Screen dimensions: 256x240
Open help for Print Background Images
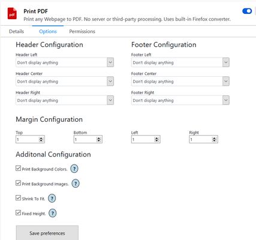tap(76, 184)
